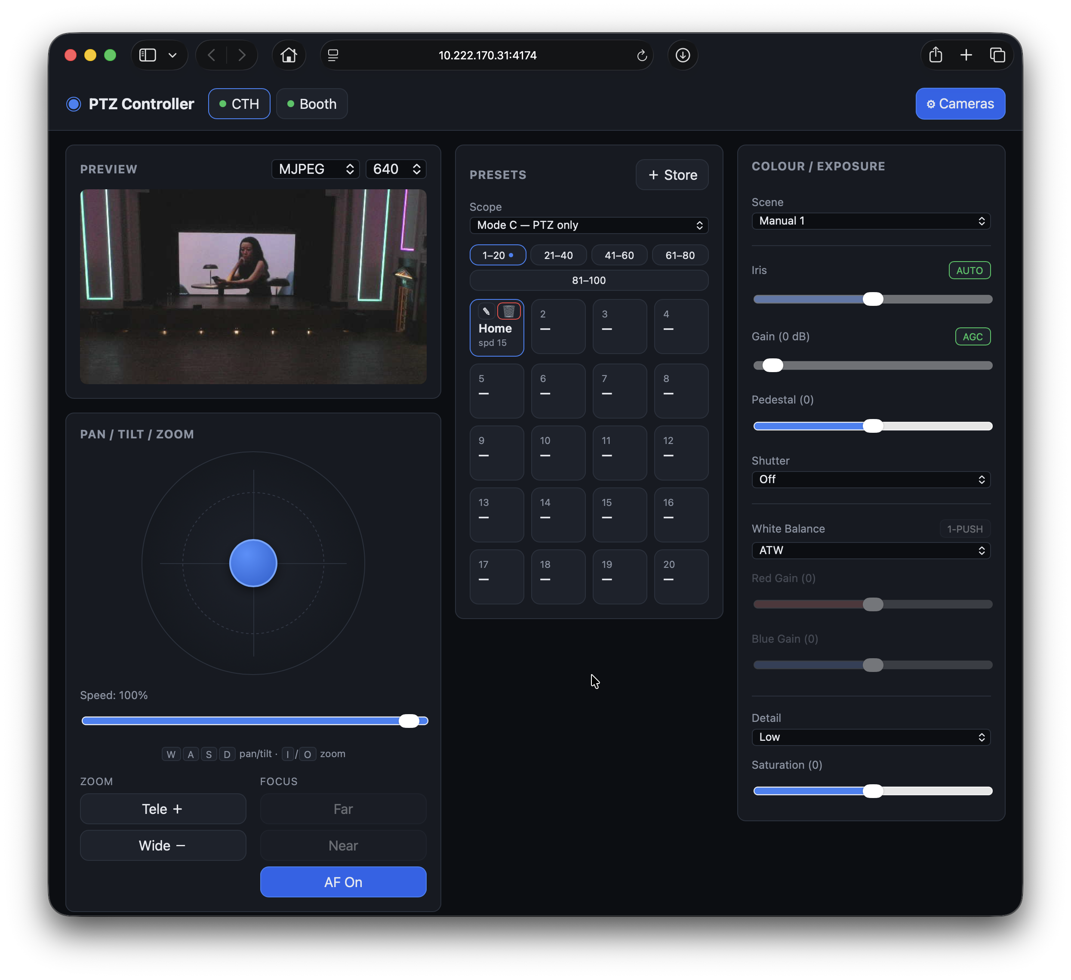Open the Shutter Off dropdown

pyautogui.click(x=871, y=480)
